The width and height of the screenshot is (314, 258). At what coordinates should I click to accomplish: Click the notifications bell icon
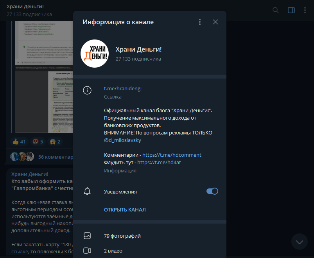(x=87, y=192)
